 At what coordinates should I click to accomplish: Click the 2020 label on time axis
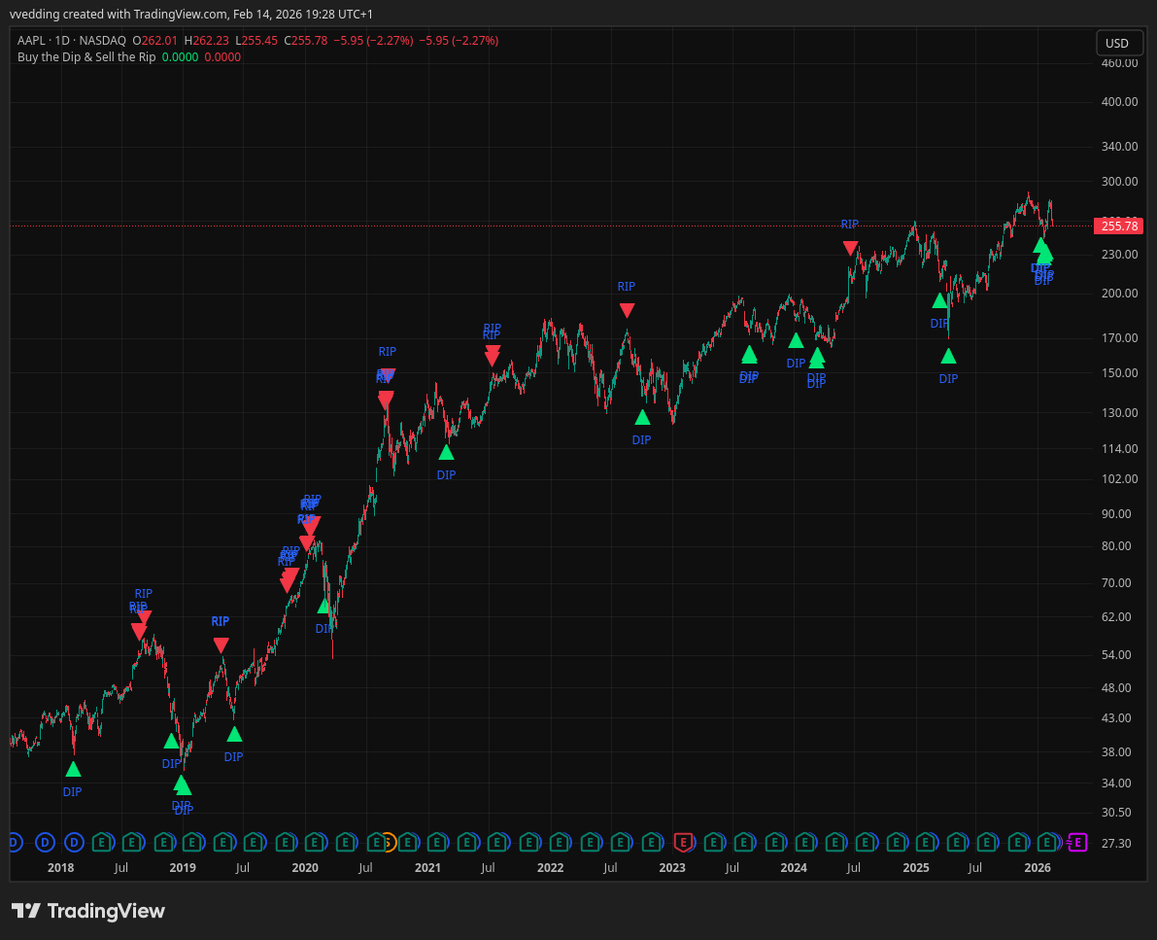(x=305, y=867)
